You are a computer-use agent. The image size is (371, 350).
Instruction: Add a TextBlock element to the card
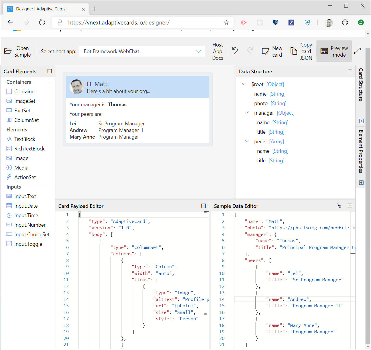point(24,139)
